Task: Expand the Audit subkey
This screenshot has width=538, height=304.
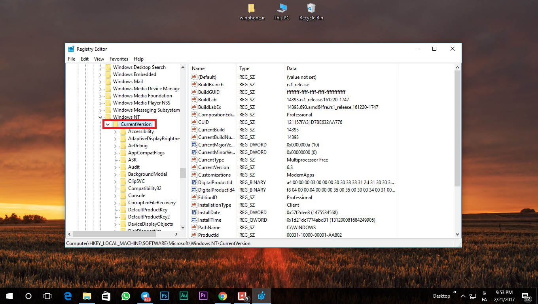Action: click(115, 167)
